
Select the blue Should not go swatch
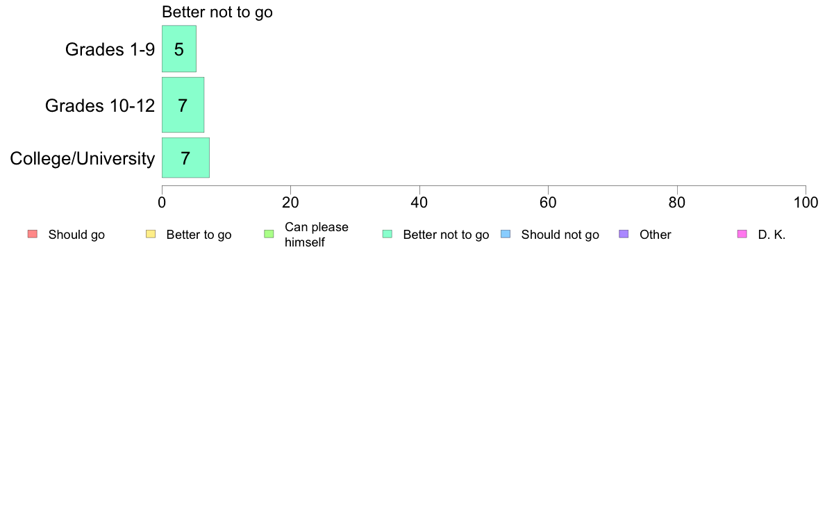tap(506, 234)
